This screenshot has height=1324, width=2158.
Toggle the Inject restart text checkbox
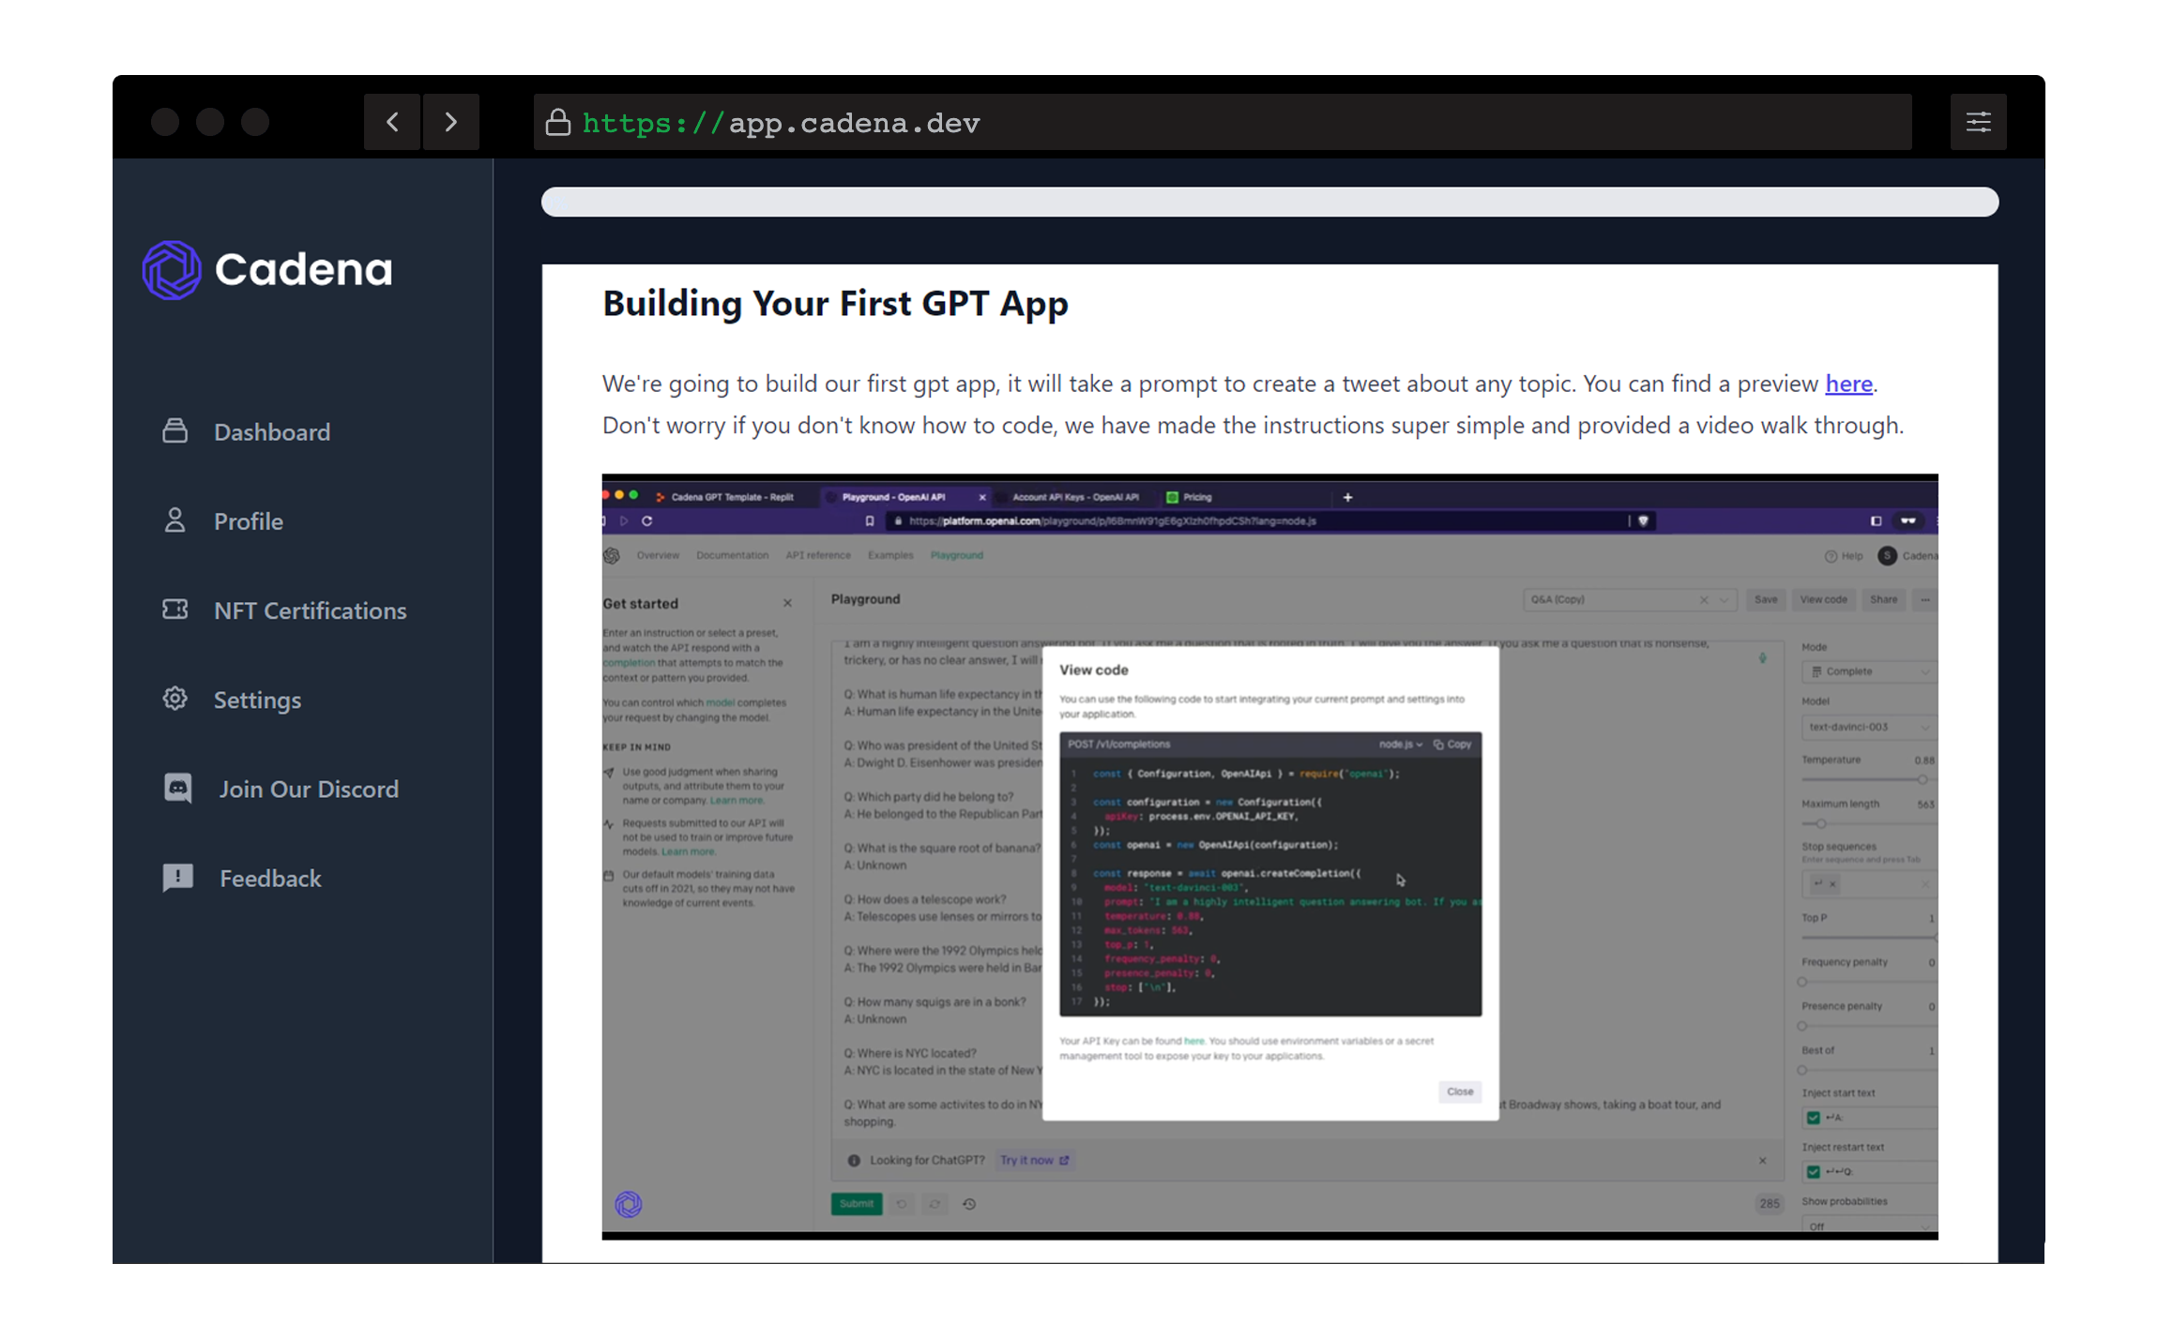coord(1813,1171)
